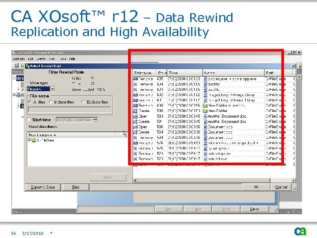Open the View type dropdown arrow
The width and height of the screenshot is (317, 238).
pos(52,89)
